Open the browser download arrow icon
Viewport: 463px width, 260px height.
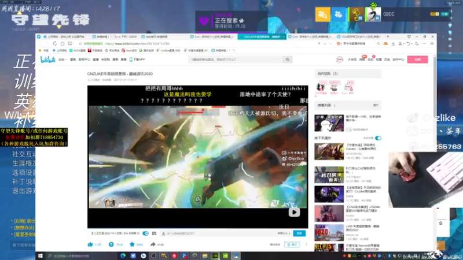point(394,44)
